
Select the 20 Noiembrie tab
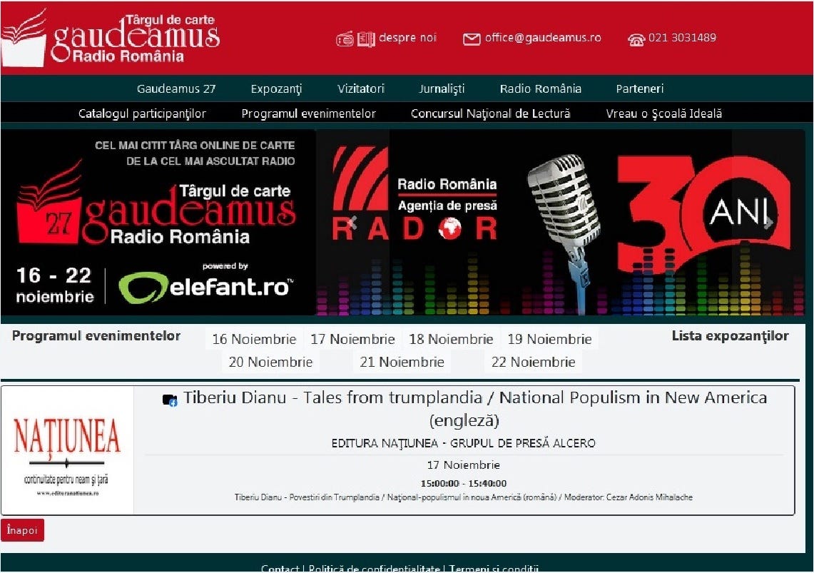[270, 362]
